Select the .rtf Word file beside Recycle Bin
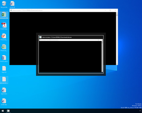Image resolution: width=142 pixels, height=113 pixels. [12, 5]
